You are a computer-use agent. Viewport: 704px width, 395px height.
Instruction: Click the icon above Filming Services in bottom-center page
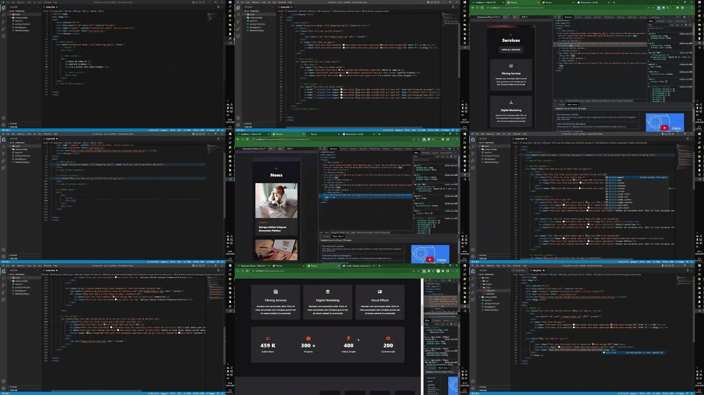pyautogui.click(x=275, y=292)
